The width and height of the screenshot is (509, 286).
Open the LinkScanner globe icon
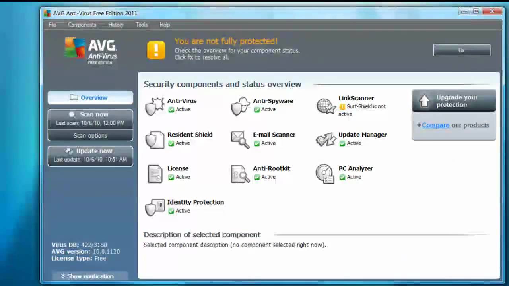[x=326, y=106]
